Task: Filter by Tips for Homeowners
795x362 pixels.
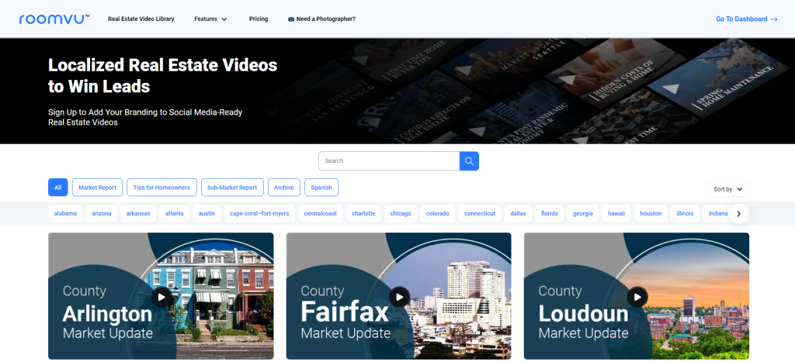Action: tap(161, 188)
